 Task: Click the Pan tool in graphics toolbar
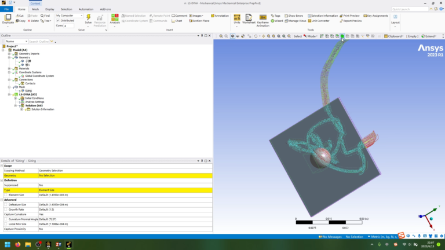(x=264, y=36)
